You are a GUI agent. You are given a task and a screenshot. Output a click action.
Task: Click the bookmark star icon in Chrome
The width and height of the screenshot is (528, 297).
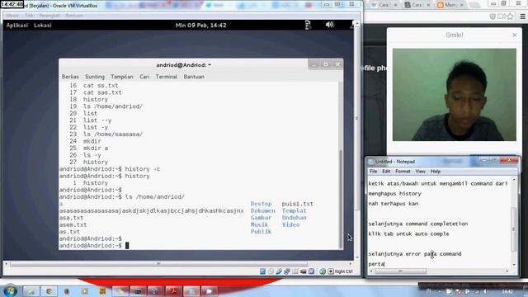(510, 16)
